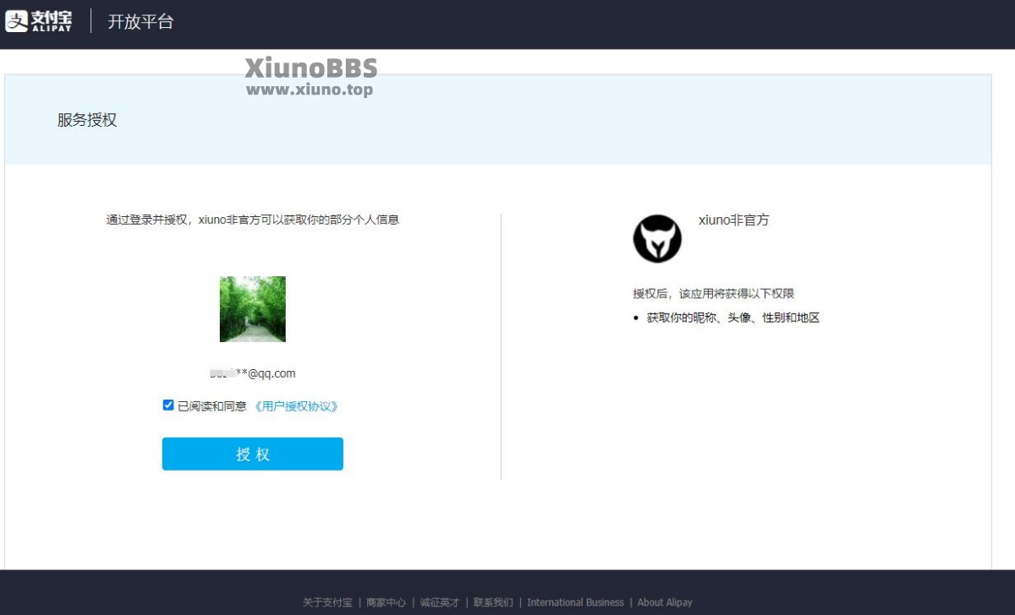
Task: Open the About Alipay footer link
Action: (665, 602)
